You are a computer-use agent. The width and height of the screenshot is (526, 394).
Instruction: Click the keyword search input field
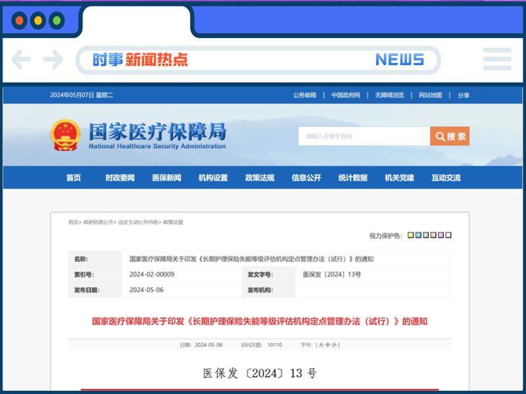362,136
